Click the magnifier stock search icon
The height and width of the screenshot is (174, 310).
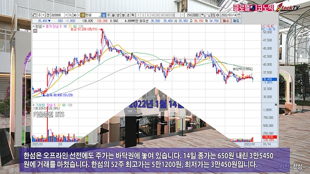point(70,15)
